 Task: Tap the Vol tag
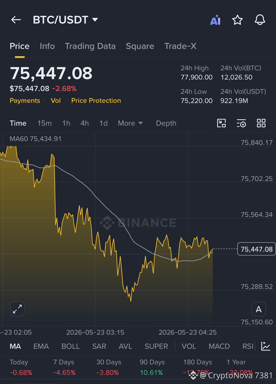(56, 100)
